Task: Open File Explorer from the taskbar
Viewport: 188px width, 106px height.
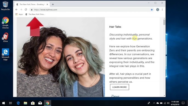Action: tap(25, 103)
